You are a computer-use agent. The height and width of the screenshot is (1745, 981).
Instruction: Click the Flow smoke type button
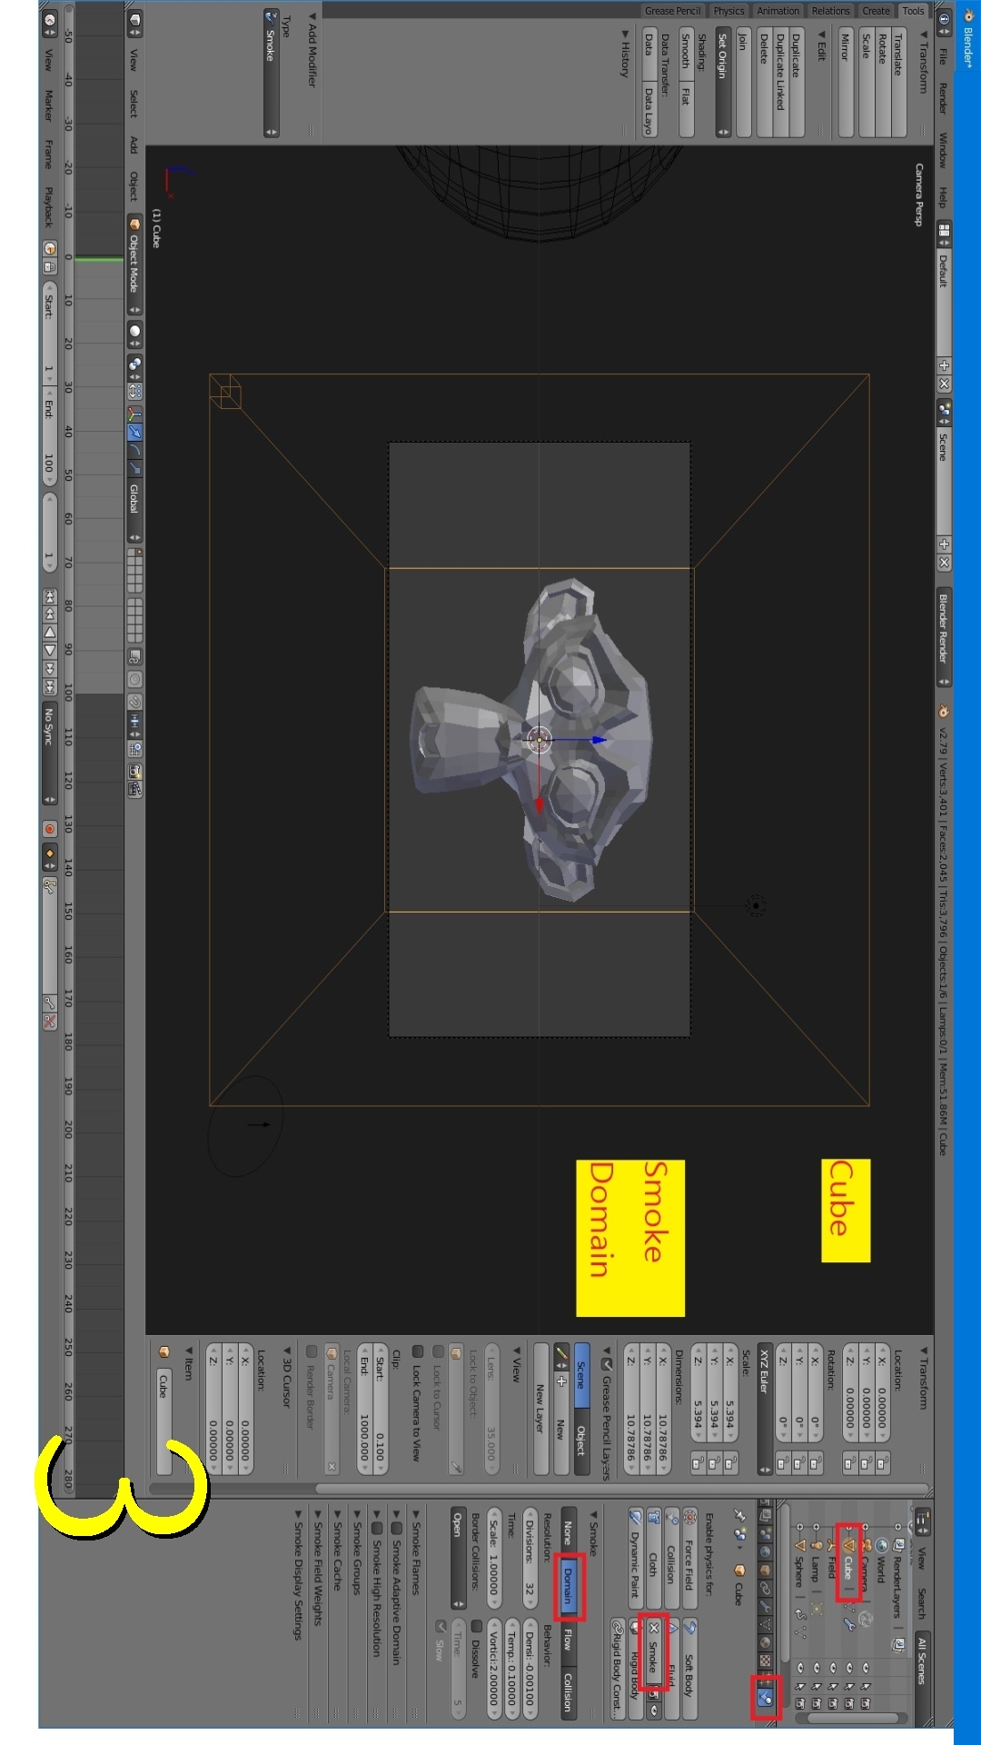tap(569, 1640)
